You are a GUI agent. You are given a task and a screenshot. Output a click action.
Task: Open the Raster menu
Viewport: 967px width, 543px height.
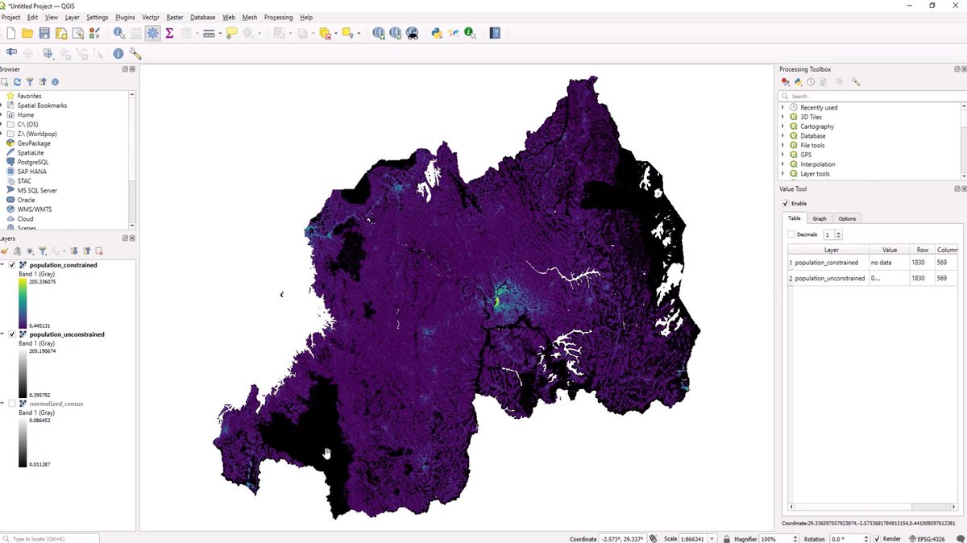click(175, 17)
